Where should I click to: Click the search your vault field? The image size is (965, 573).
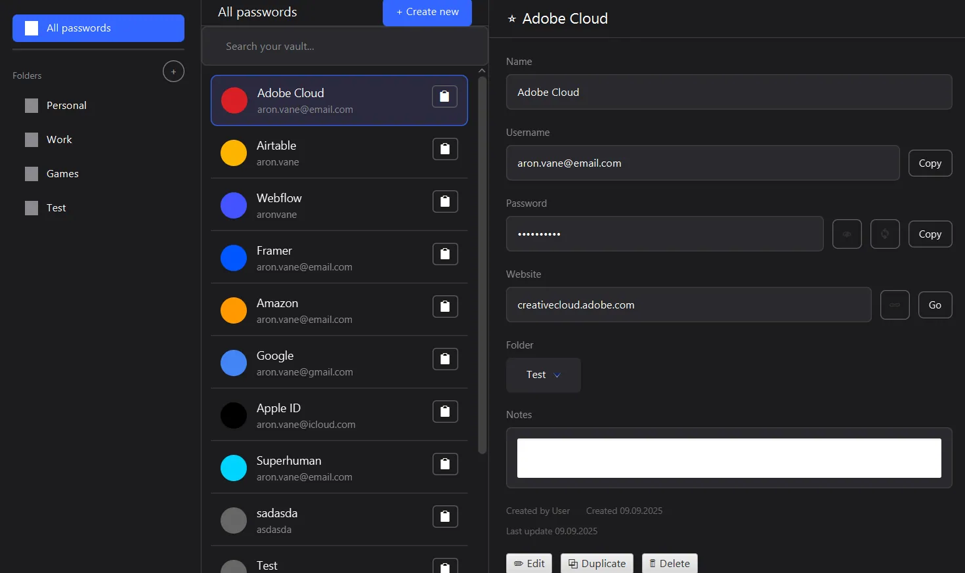click(x=345, y=47)
